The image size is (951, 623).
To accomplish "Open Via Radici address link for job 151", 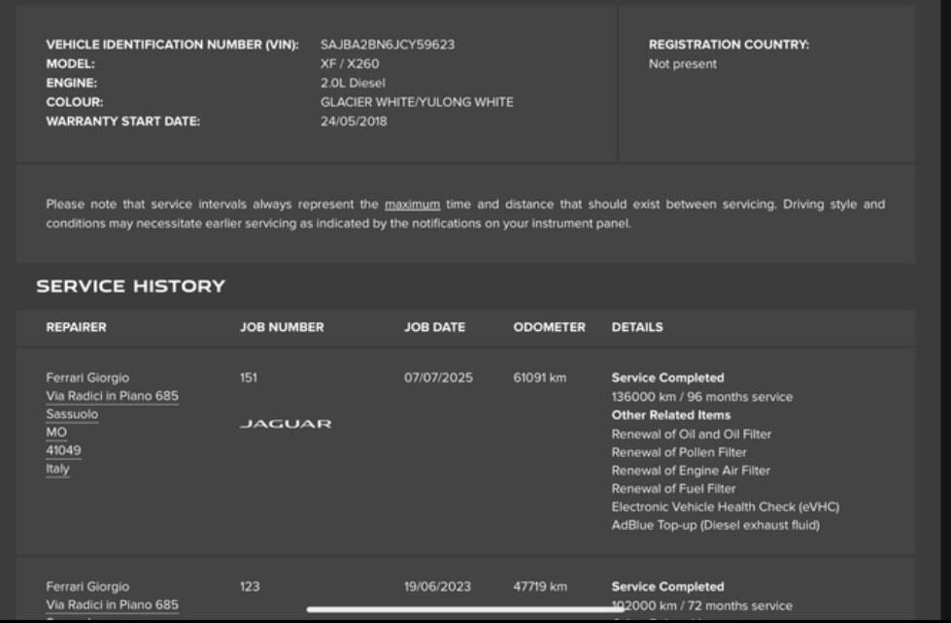I will point(112,396).
